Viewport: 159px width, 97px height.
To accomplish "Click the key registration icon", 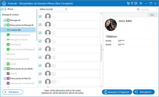I will point(132,3).
